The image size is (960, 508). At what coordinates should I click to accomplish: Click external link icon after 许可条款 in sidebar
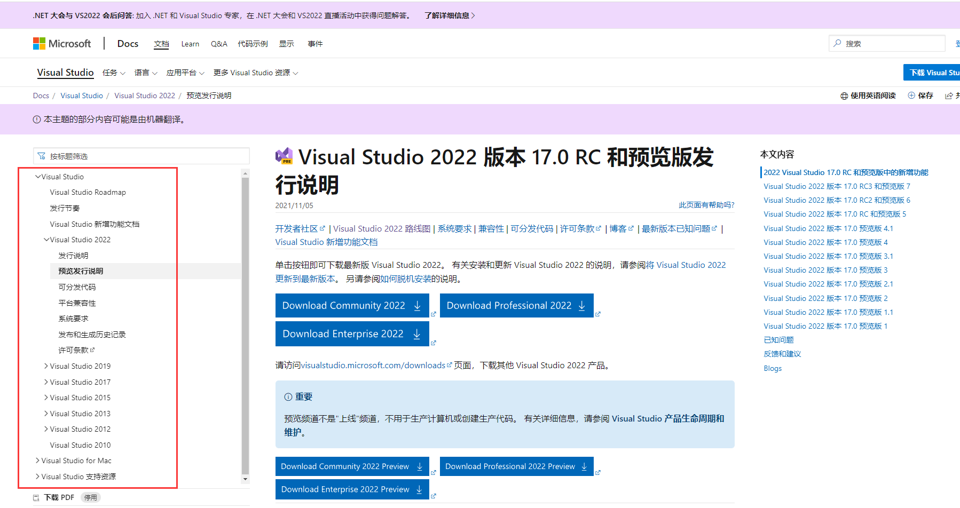[x=92, y=350]
